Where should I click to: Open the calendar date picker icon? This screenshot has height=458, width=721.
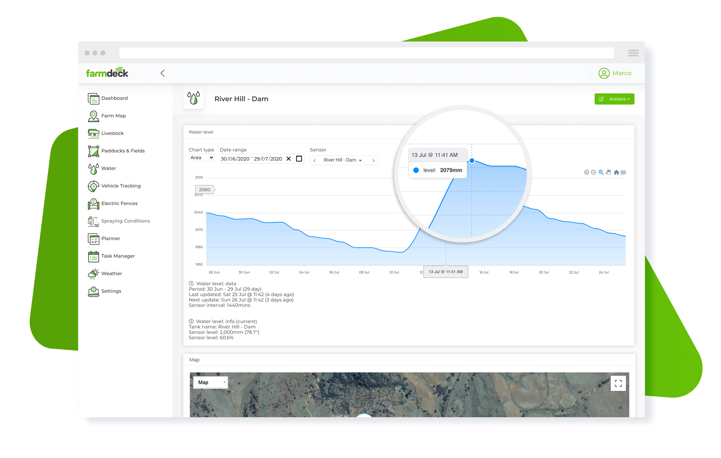pos(299,159)
